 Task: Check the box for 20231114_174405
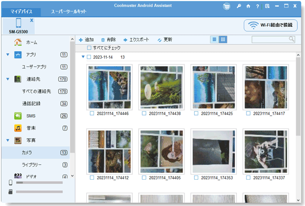click(144, 178)
